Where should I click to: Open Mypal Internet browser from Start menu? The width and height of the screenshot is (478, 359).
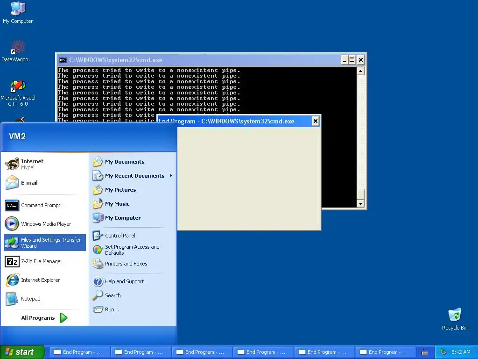[x=44, y=164]
